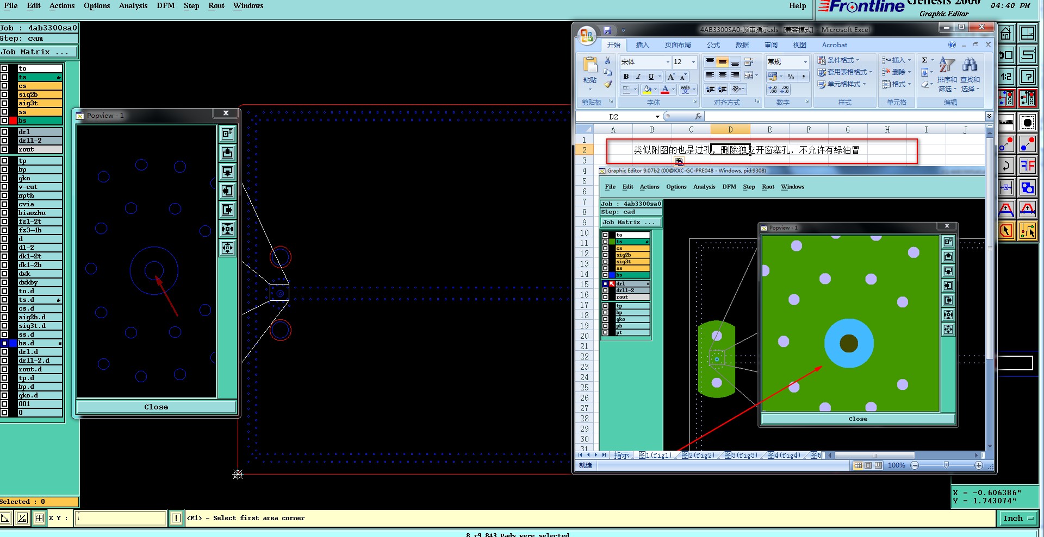1044x537 pixels.
Task: Click the question mark help tool icon
Action: click(x=1027, y=77)
